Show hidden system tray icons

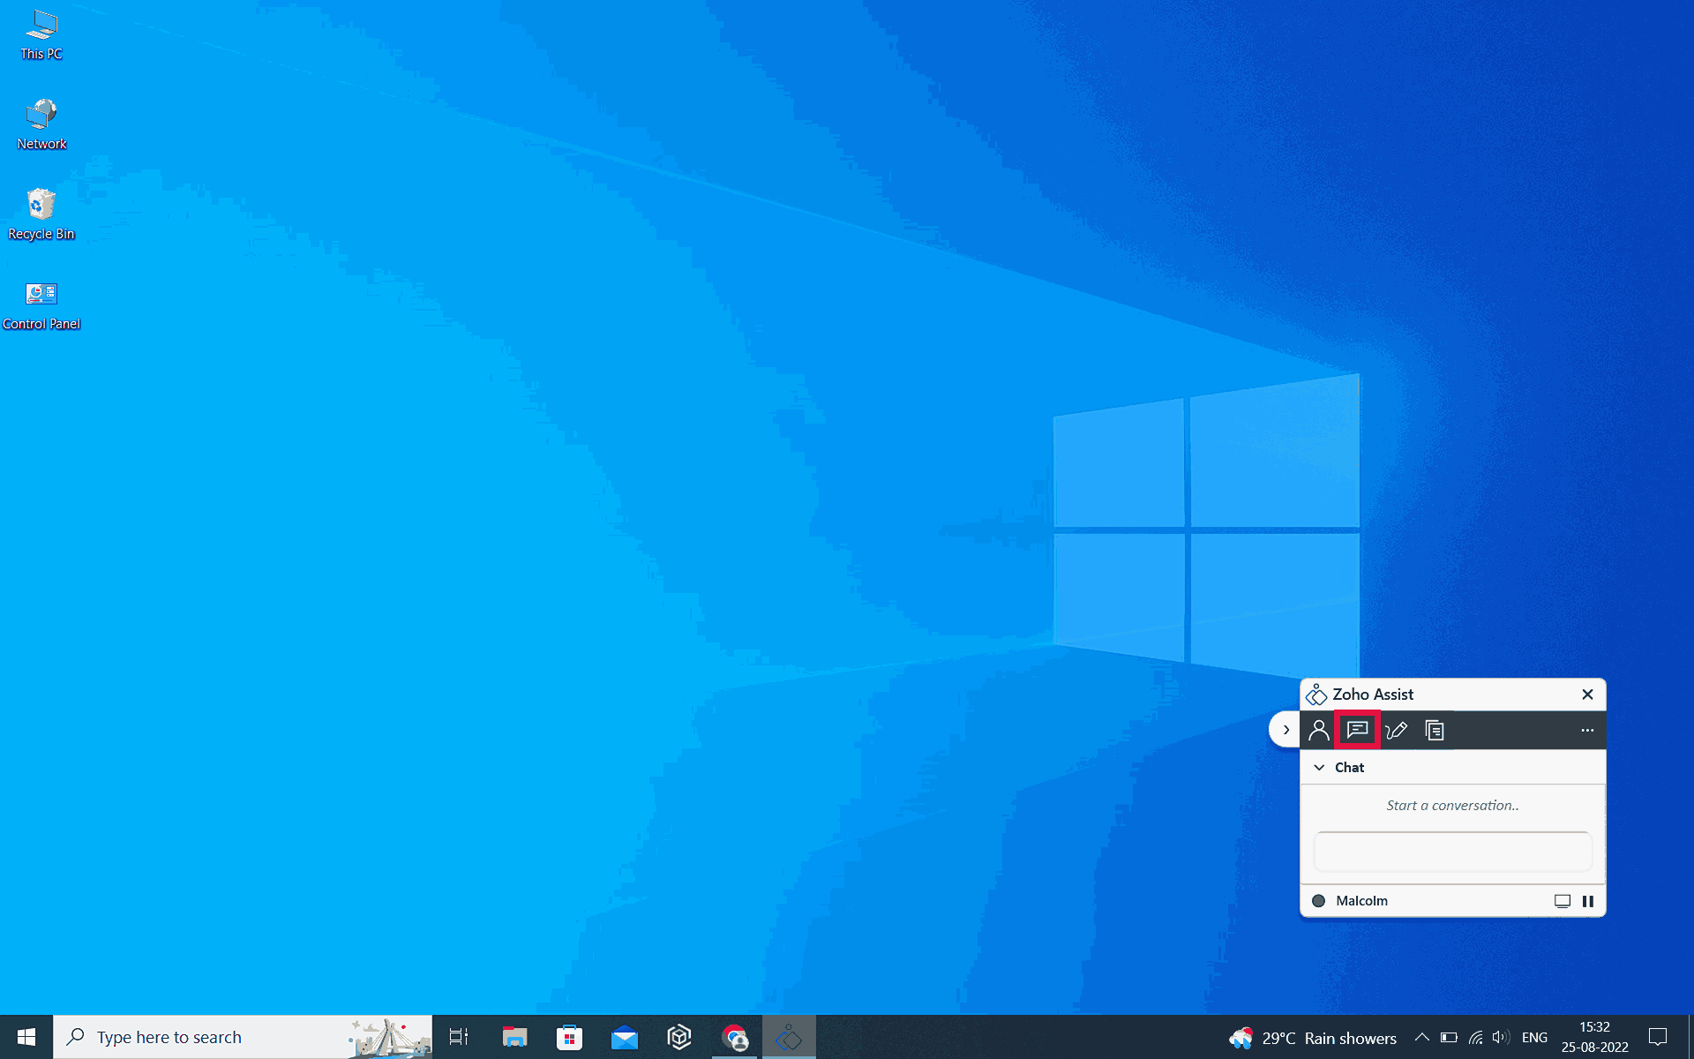(1421, 1038)
